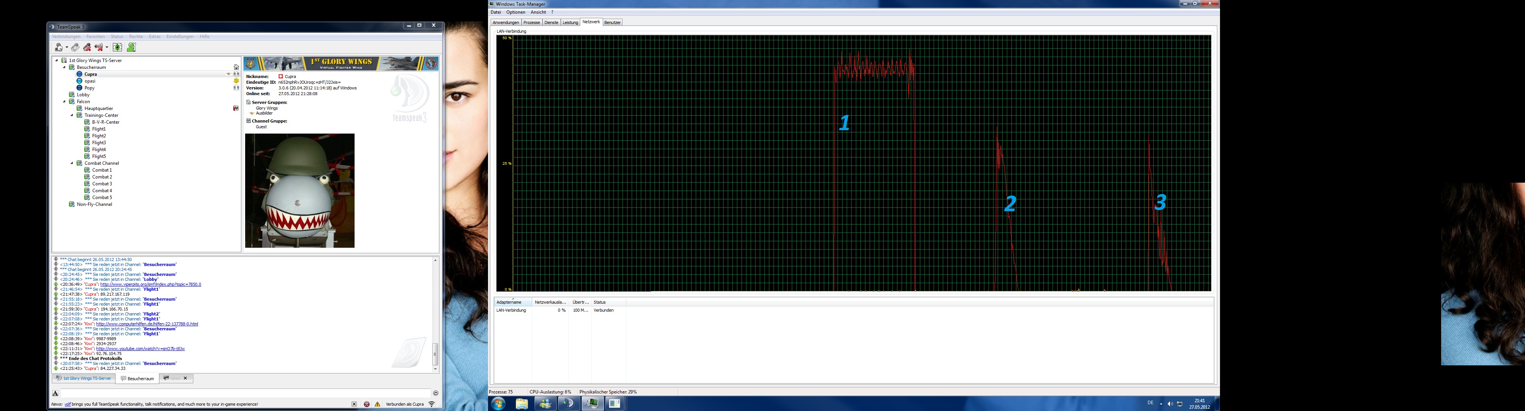Select the Non-Fly-Channel
This screenshot has height=411, width=1525.
(94, 204)
